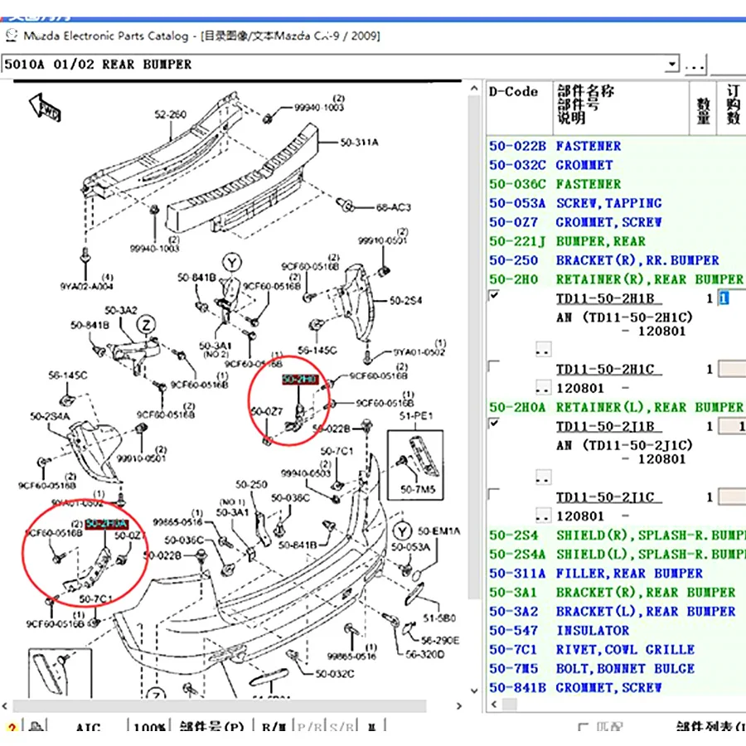Click the B/M button in bottom toolbar
This screenshot has height=746, width=746.
point(273,728)
